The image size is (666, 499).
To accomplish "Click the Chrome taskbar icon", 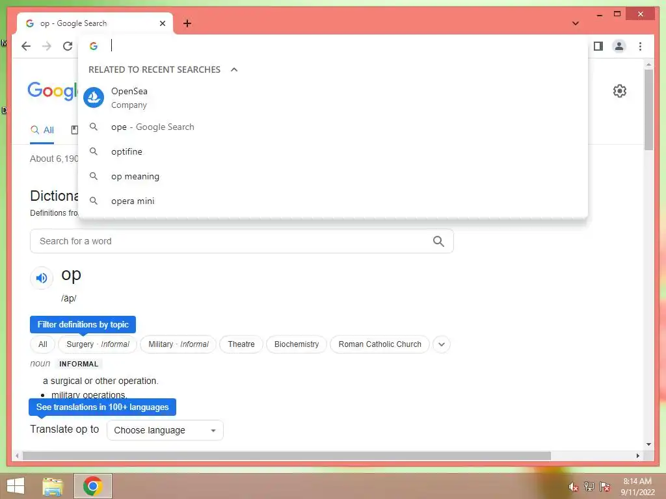I will coord(92,486).
